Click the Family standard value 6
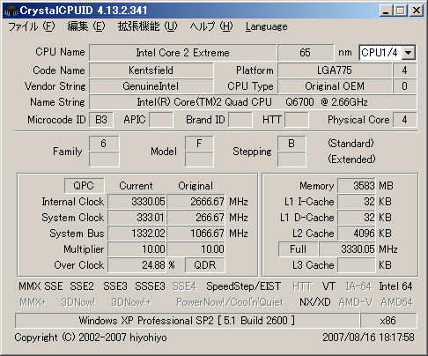 [x=104, y=144]
